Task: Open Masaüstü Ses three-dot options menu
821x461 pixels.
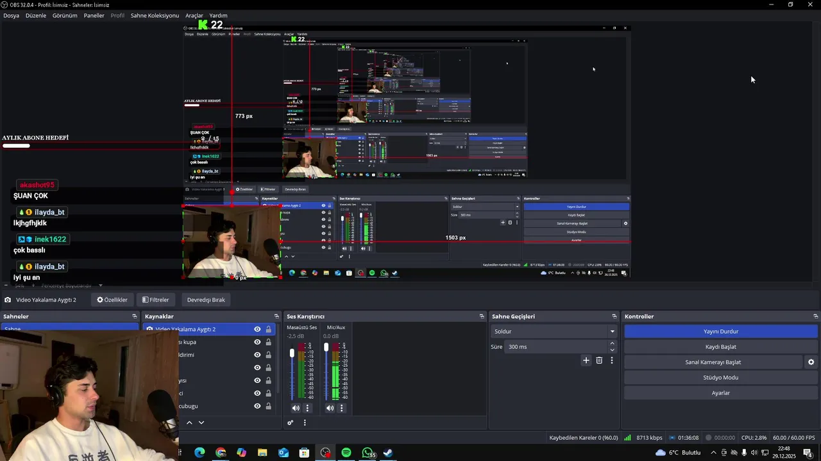Action: pos(307,408)
